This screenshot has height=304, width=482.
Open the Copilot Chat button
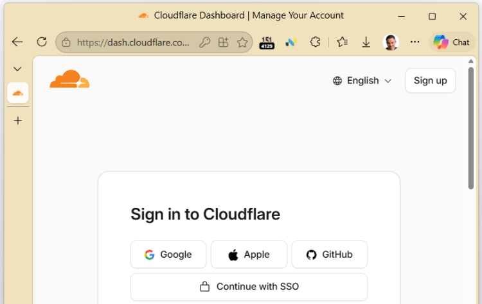pos(452,42)
